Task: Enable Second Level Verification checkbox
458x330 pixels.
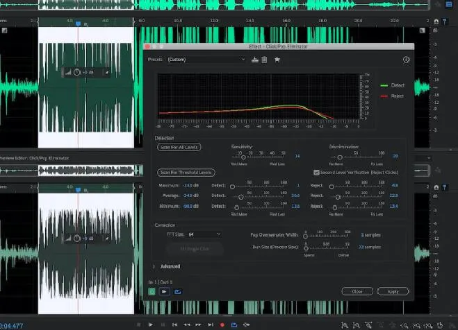Action: 316,172
